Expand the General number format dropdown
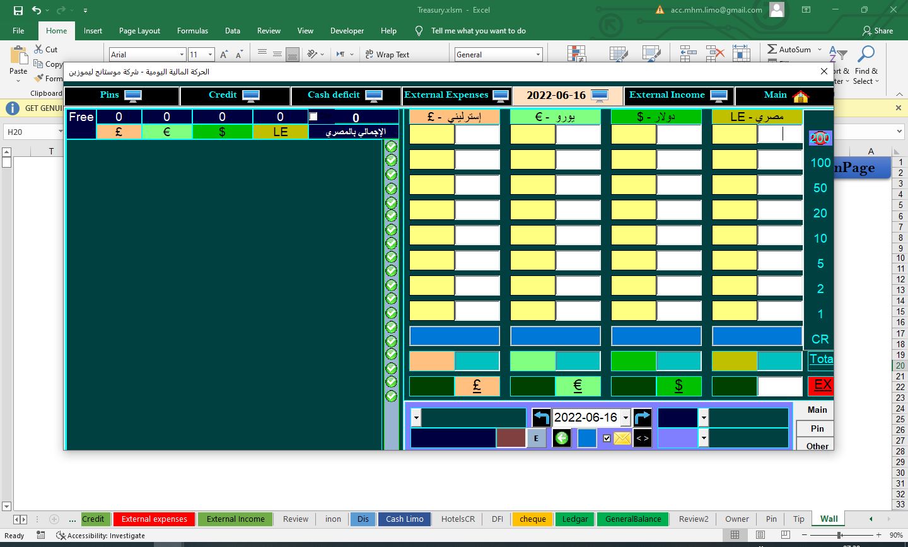This screenshot has width=908, height=547. click(x=538, y=55)
